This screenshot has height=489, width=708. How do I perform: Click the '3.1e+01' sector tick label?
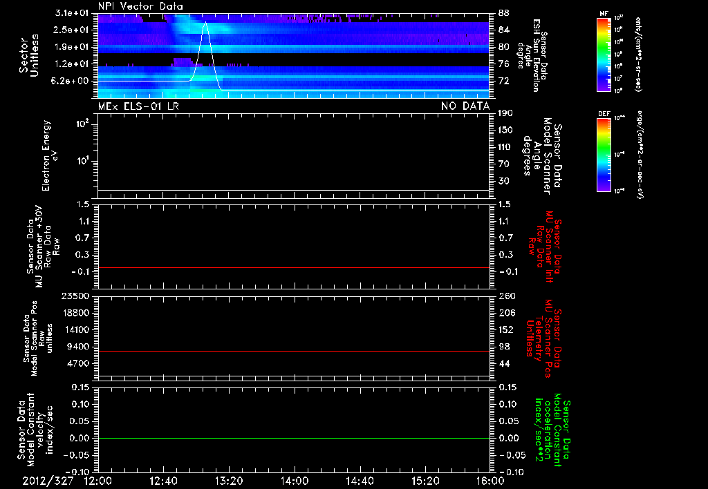72,13
